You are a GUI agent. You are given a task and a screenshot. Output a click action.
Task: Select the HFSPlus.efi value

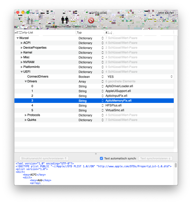click(114, 105)
